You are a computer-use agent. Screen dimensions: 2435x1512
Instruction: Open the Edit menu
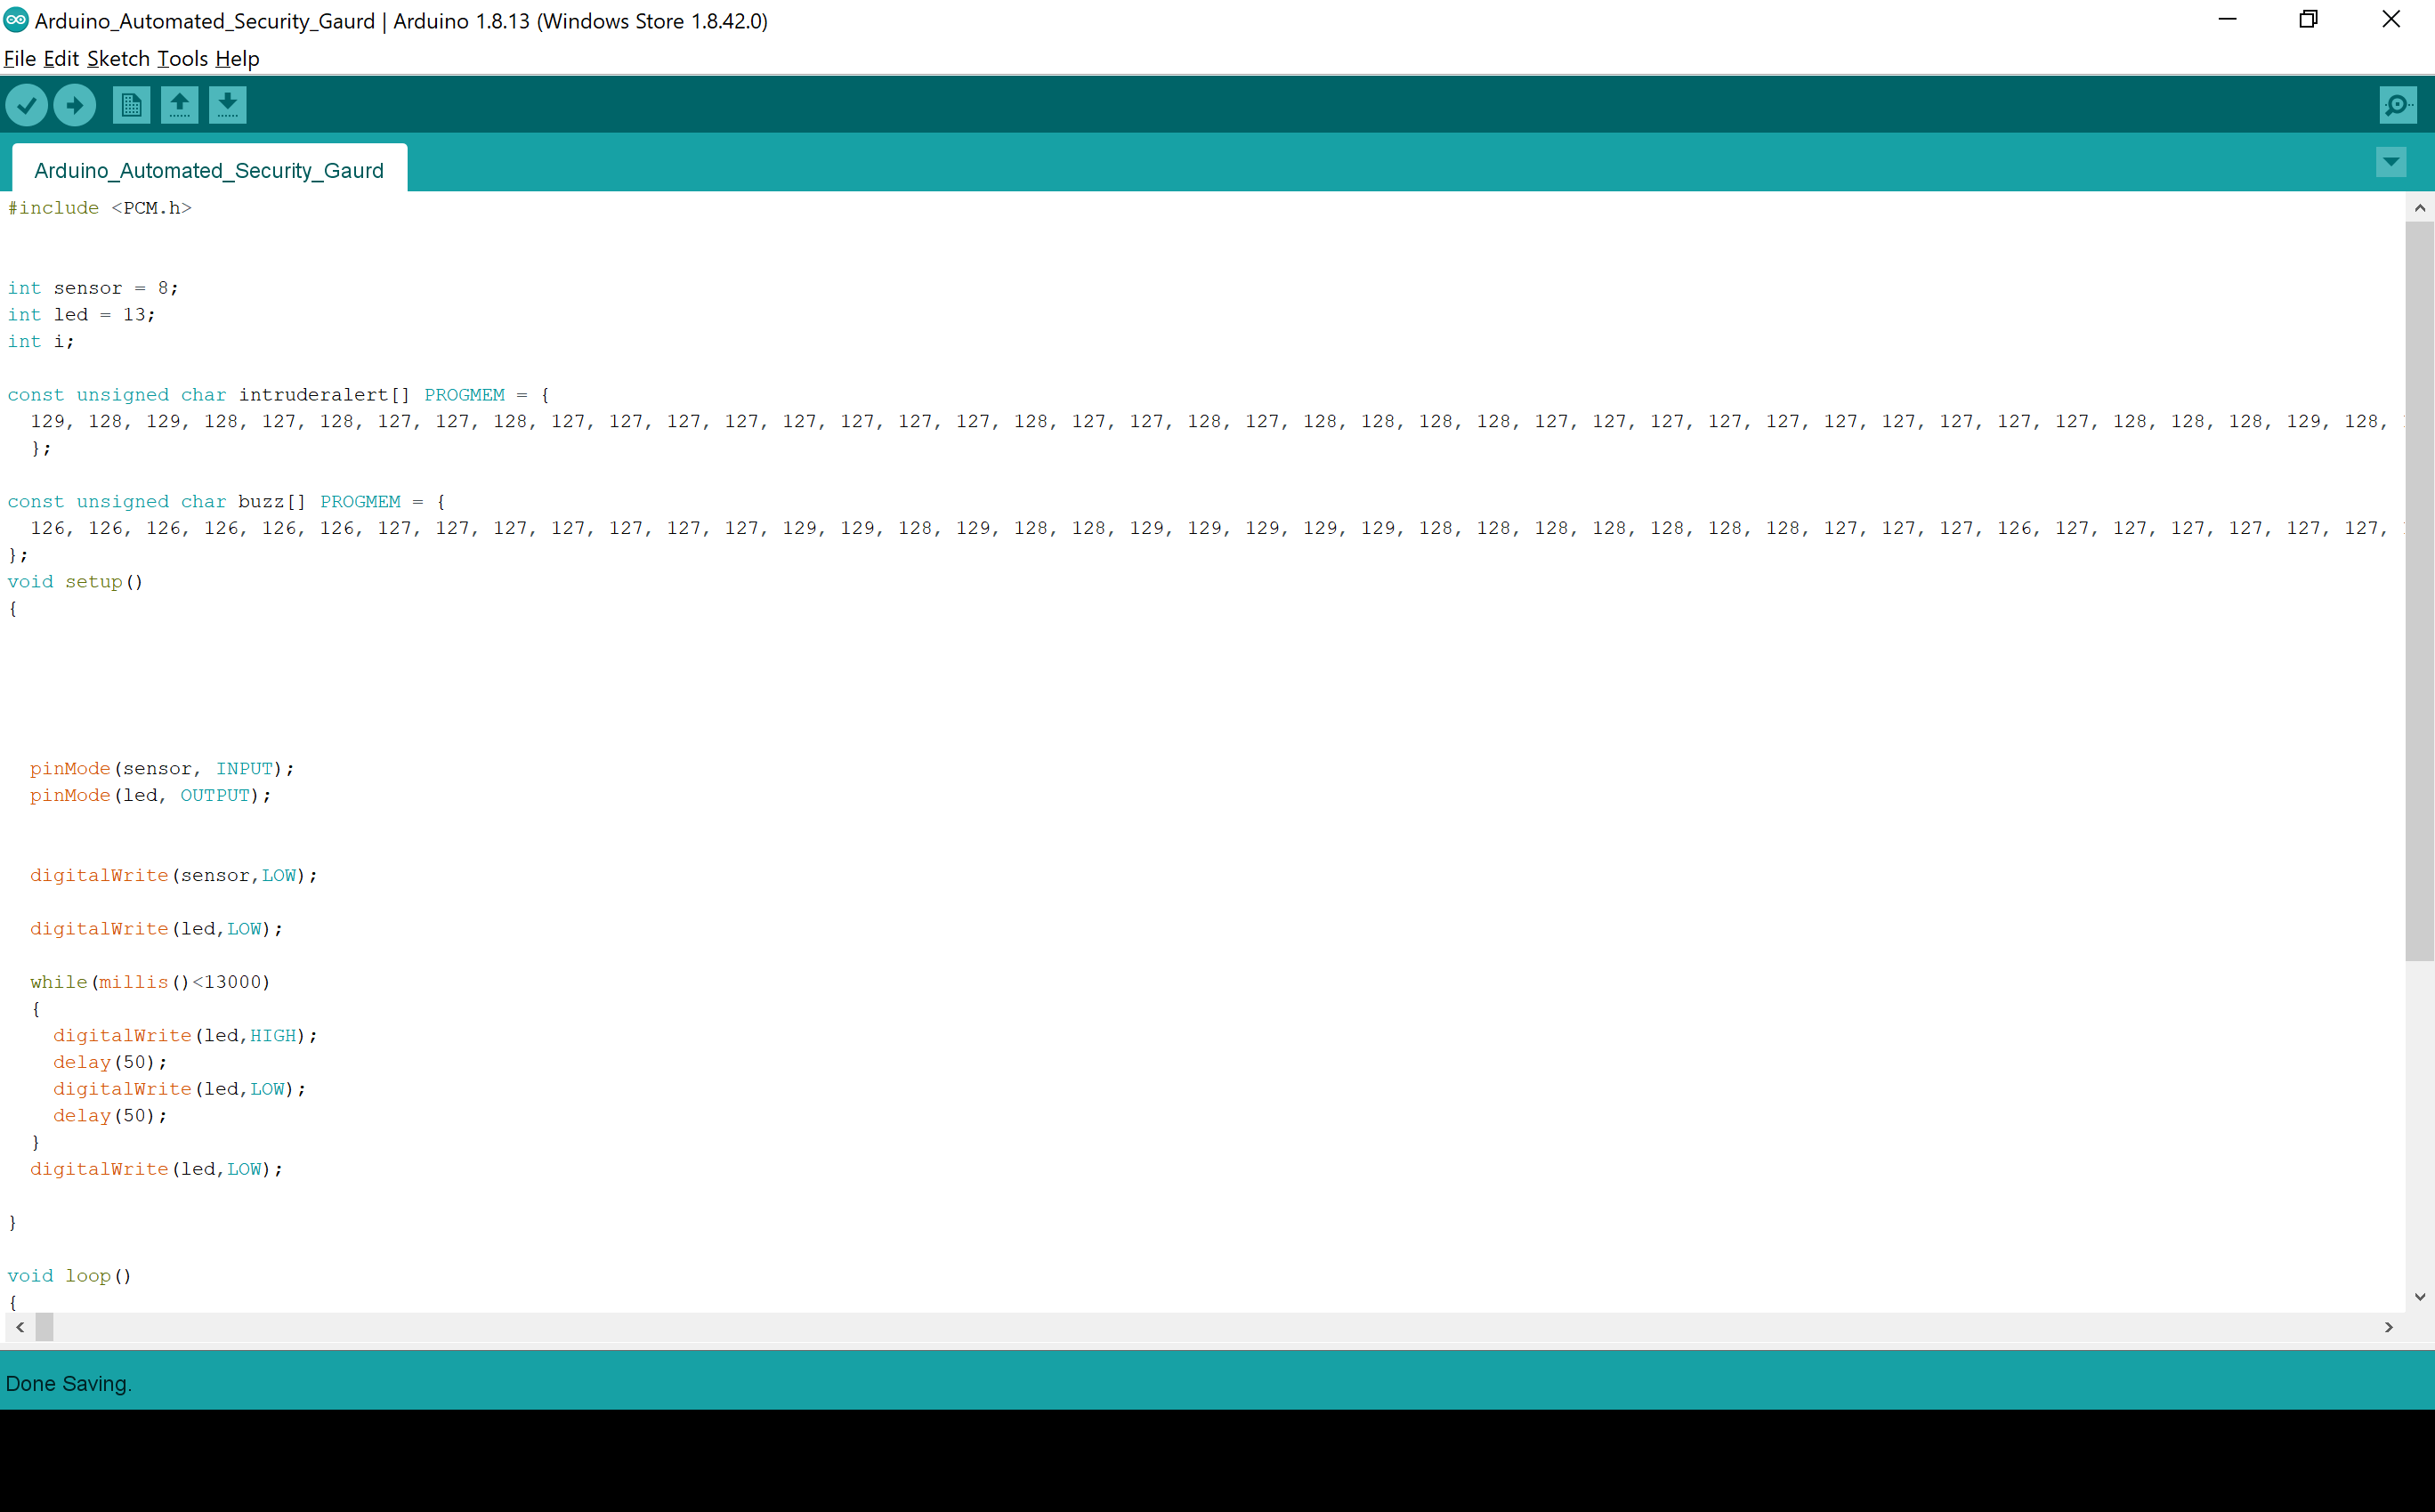point(61,58)
